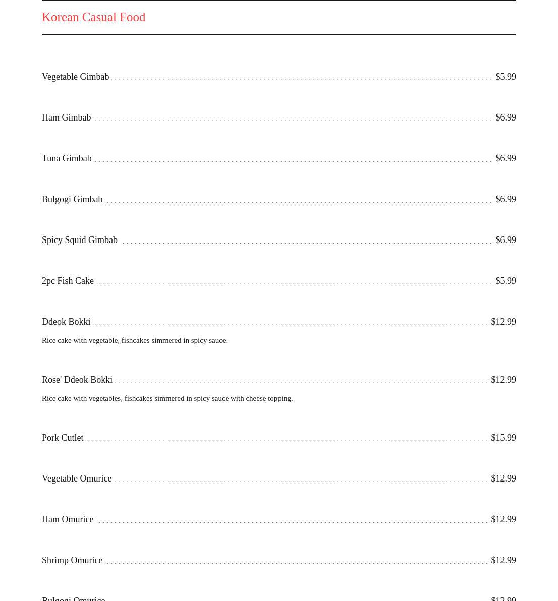Viewport: 558px width, 601px height.
Task: Select the Ddeok Bokki item name
Action: click(66, 322)
